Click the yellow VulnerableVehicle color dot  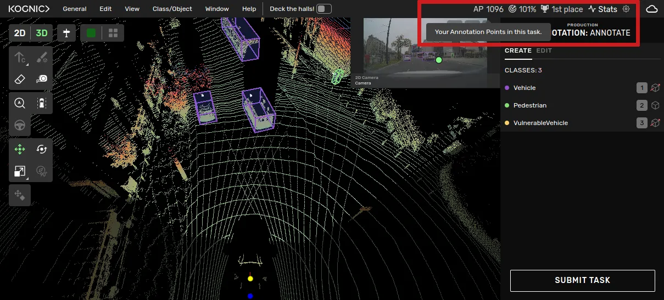pyautogui.click(x=507, y=123)
